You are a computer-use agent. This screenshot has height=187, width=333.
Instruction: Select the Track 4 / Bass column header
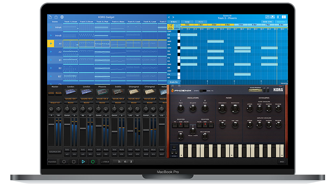118,22
